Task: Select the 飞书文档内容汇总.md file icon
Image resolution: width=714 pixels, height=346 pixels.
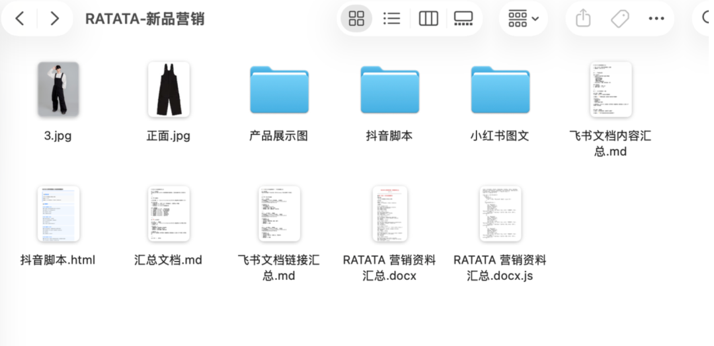Action: pos(611,90)
